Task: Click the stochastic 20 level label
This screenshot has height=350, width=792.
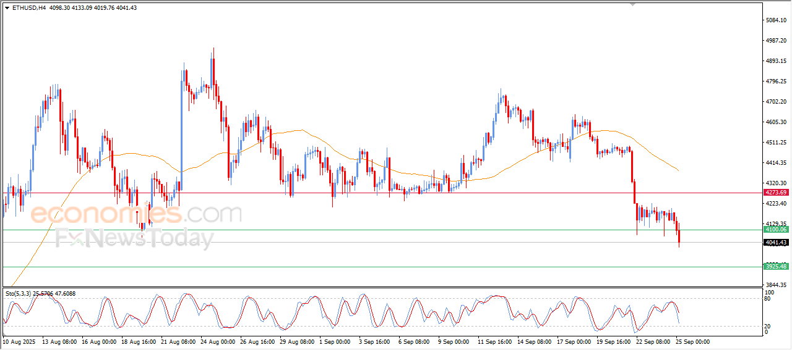Action: tap(768, 326)
